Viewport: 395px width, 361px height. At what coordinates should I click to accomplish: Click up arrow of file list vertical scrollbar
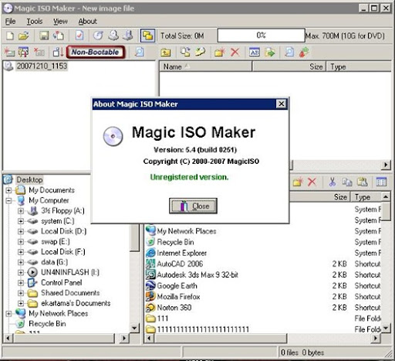pos(386,197)
